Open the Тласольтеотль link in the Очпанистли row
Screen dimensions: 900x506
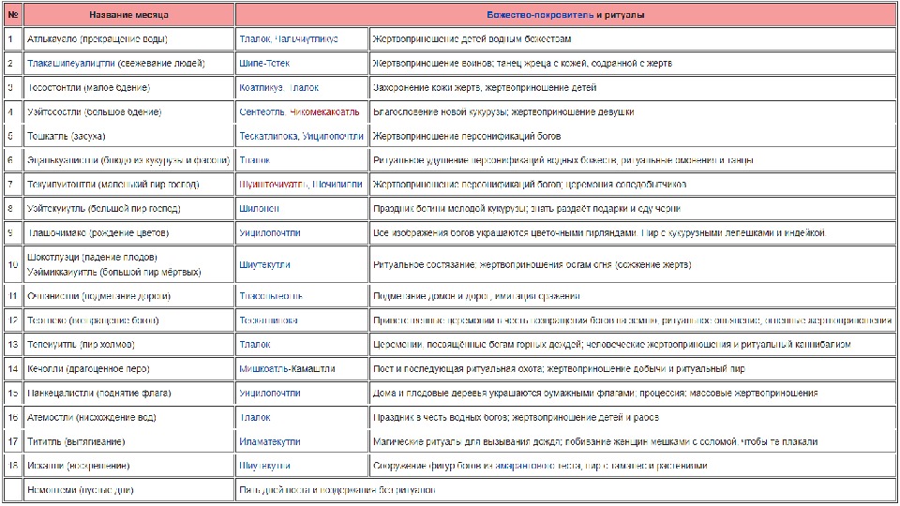point(271,296)
